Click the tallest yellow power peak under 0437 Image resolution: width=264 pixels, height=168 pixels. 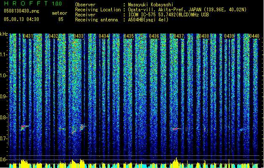click(176, 162)
